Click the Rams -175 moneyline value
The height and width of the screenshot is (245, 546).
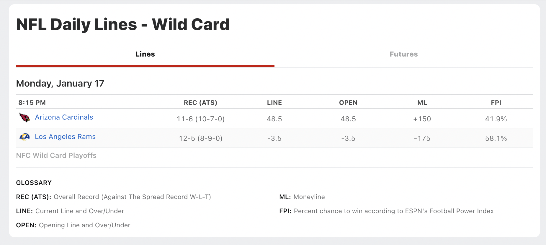pyautogui.click(x=422, y=138)
